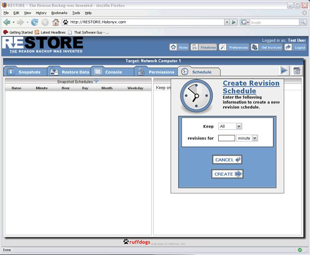Click the browser Back arrow icon

(x=6, y=22)
